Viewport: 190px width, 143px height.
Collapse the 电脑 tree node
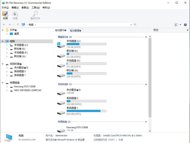coord(3,41)
